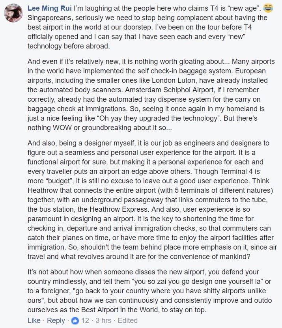Open the 3 hrs timestamp link

tap(104, 321)
